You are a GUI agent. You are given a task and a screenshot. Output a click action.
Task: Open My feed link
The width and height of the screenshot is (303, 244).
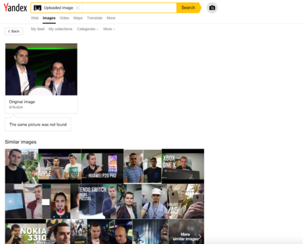point(38,29)
